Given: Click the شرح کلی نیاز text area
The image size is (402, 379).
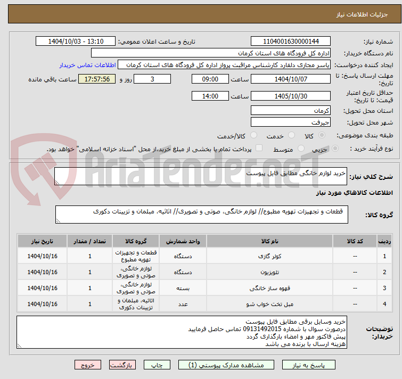Looking at the screenshot, I should coord(201,176).
